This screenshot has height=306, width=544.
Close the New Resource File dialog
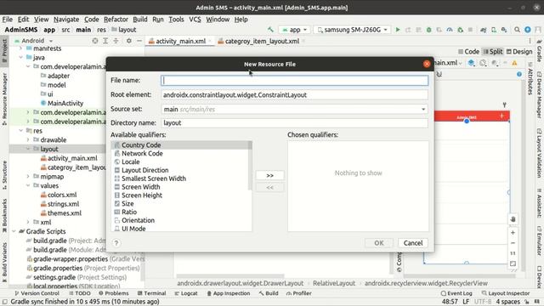point(427,65)
